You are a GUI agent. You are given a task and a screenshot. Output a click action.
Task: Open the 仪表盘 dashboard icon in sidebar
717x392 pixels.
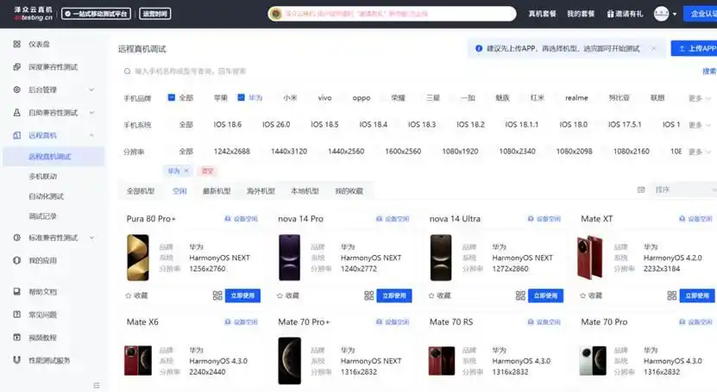click(17, 44)
